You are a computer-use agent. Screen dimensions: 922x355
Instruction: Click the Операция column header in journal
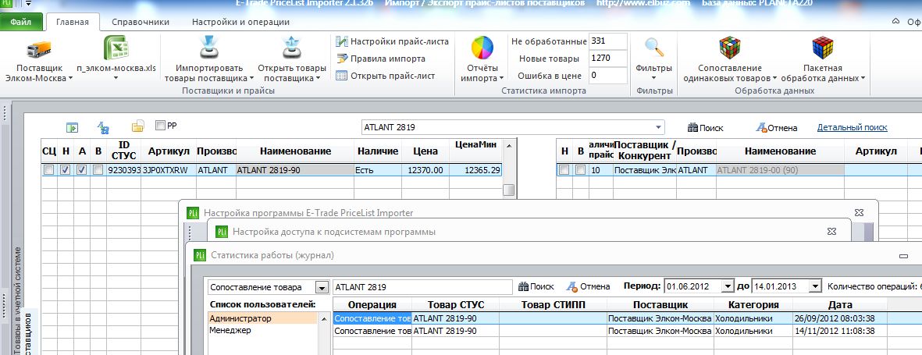(372, 304)
